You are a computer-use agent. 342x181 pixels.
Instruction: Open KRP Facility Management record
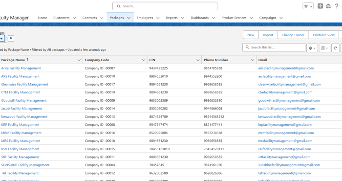[x=21, y=125]
